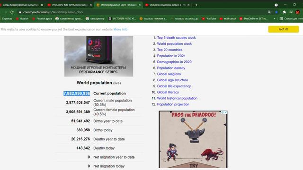
Task: Open the profile avatar in toolbar
Action: coord(298,12)
